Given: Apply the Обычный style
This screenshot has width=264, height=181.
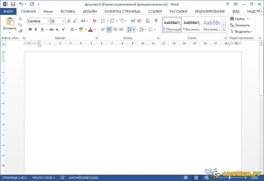Looking at the screenshot, I should click(172, 25).
